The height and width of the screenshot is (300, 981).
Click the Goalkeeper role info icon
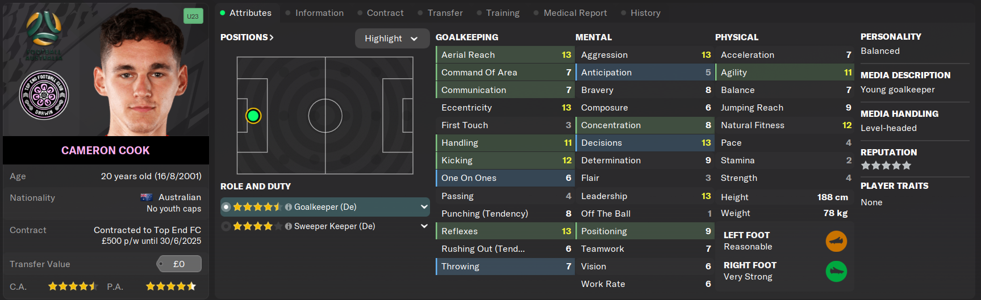coord(289,207)
